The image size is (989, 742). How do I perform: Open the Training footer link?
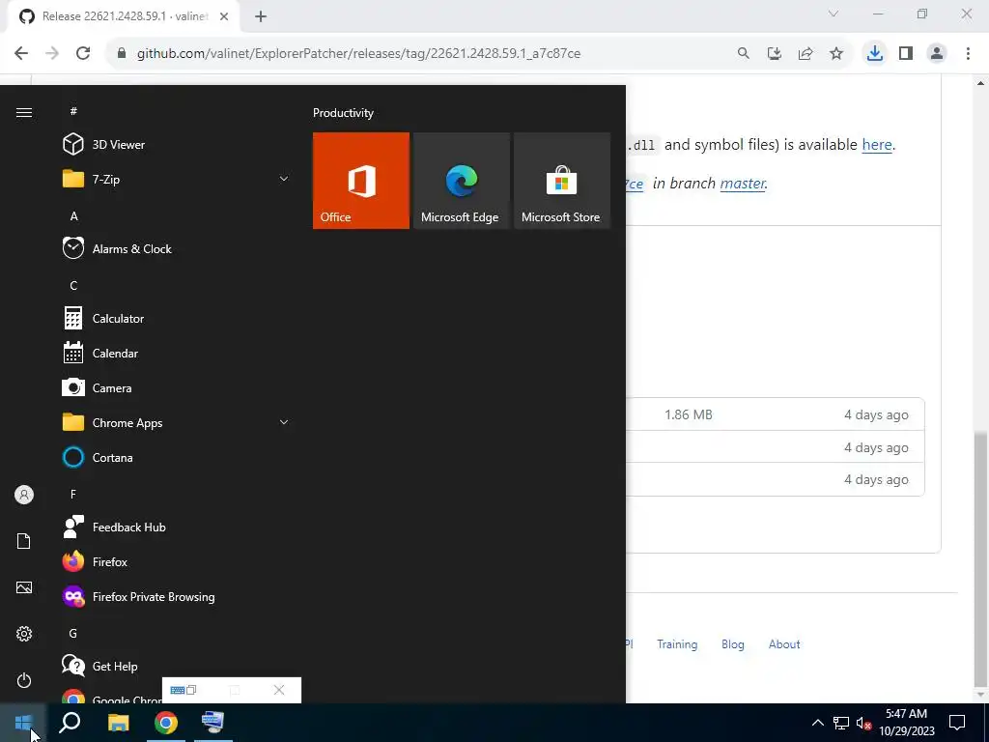(x=677, y=644)
